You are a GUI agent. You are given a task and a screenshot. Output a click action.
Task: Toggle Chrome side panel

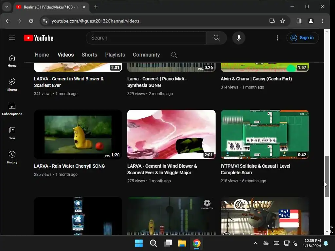tap(299, 21)
